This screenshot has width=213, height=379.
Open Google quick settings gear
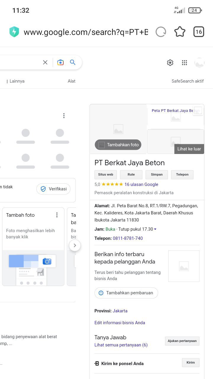click(170, 63)
